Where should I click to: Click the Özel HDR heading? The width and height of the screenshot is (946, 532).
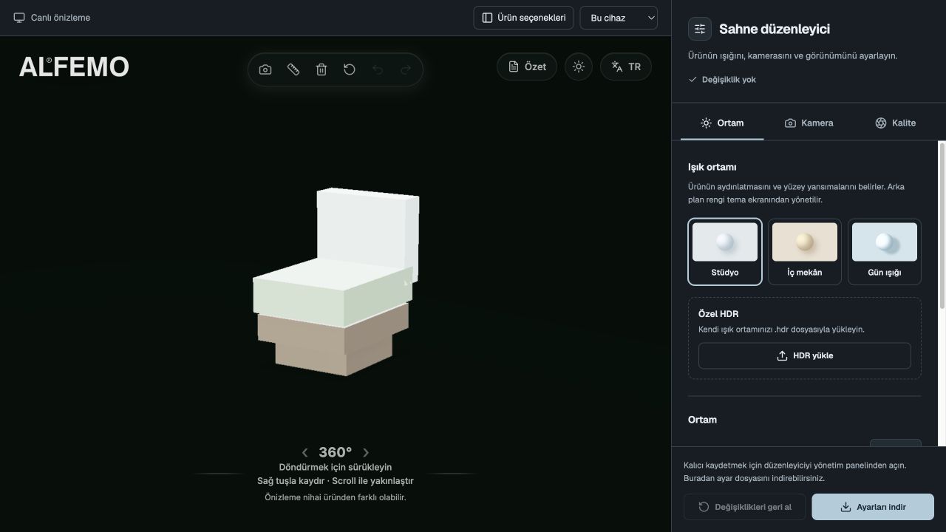(718, 313)
